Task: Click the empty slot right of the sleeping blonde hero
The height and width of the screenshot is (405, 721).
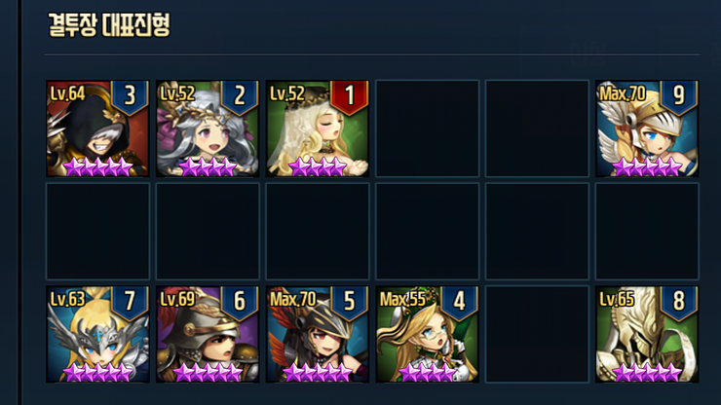Action: (427, 129)
